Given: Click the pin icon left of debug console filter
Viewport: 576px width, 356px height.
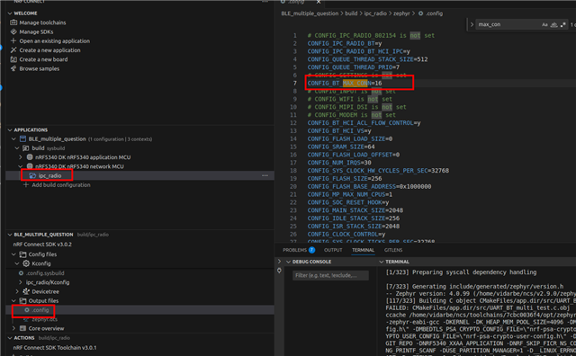Looking at the screenshot, I should [280, 271].
